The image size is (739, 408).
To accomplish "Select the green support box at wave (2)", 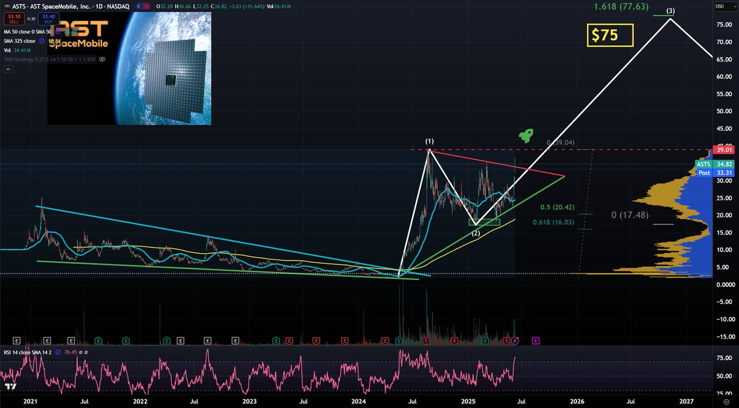I will tap(484, 222).
